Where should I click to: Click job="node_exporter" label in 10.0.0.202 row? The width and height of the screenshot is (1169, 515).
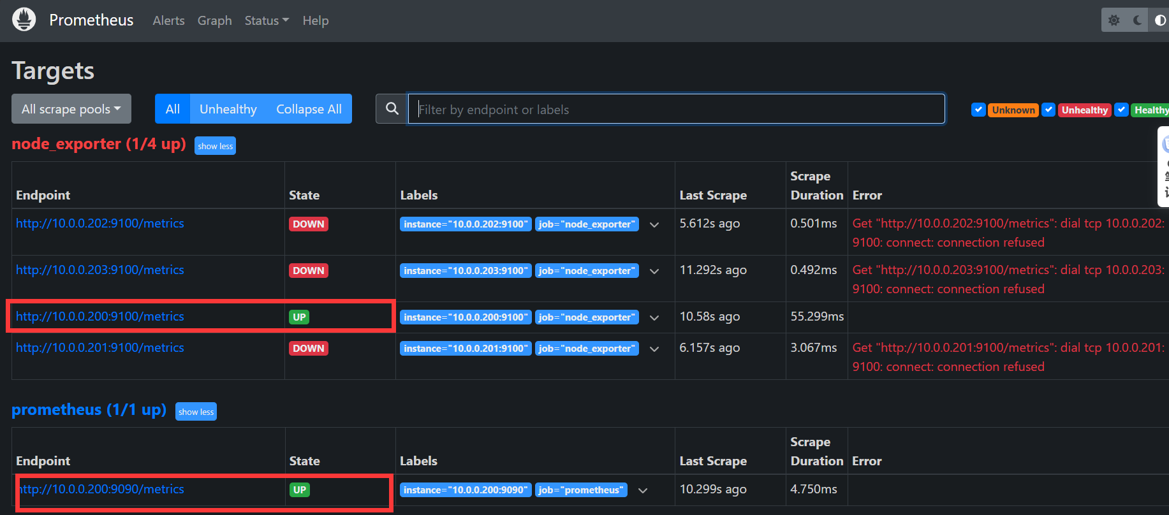pyautogui.click(x=587, y=224)
